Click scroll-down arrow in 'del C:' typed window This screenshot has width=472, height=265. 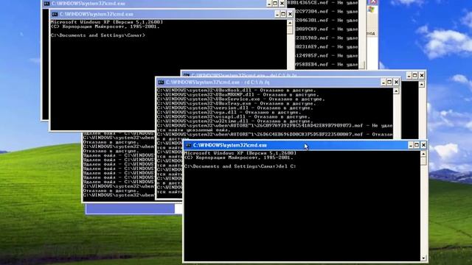pos(423,258)
